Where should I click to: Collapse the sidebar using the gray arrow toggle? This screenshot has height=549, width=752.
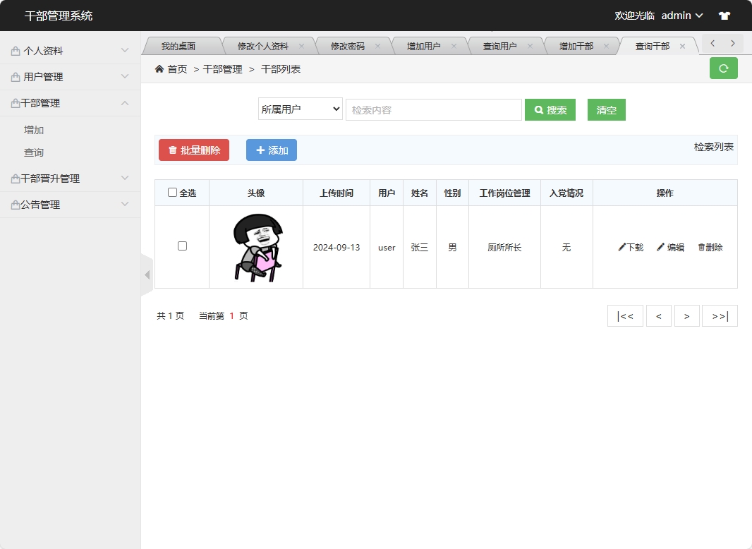(146, 274)
